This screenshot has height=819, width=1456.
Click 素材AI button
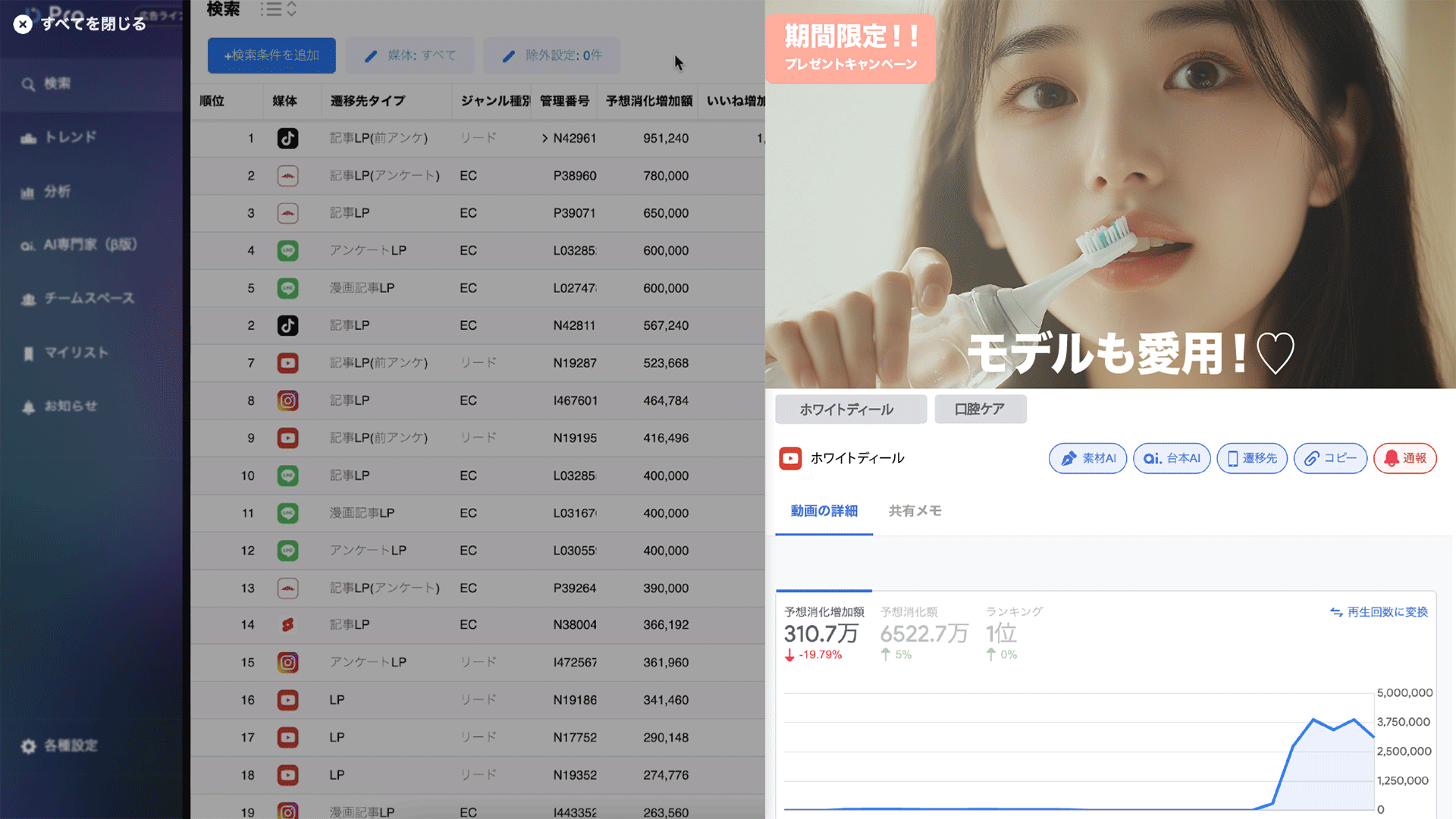(1087, 458)
